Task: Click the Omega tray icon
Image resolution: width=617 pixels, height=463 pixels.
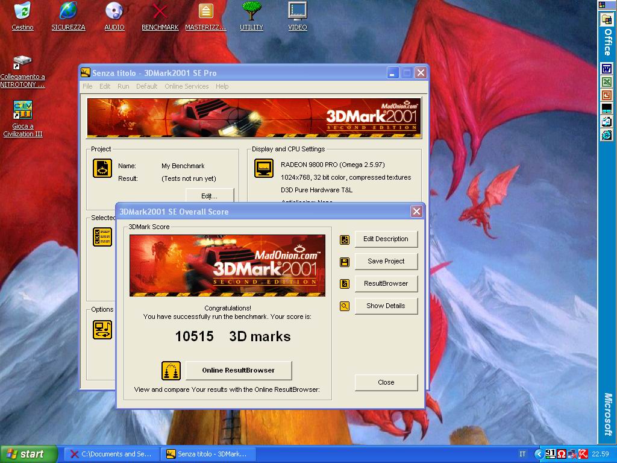Action: coord(562,454)
